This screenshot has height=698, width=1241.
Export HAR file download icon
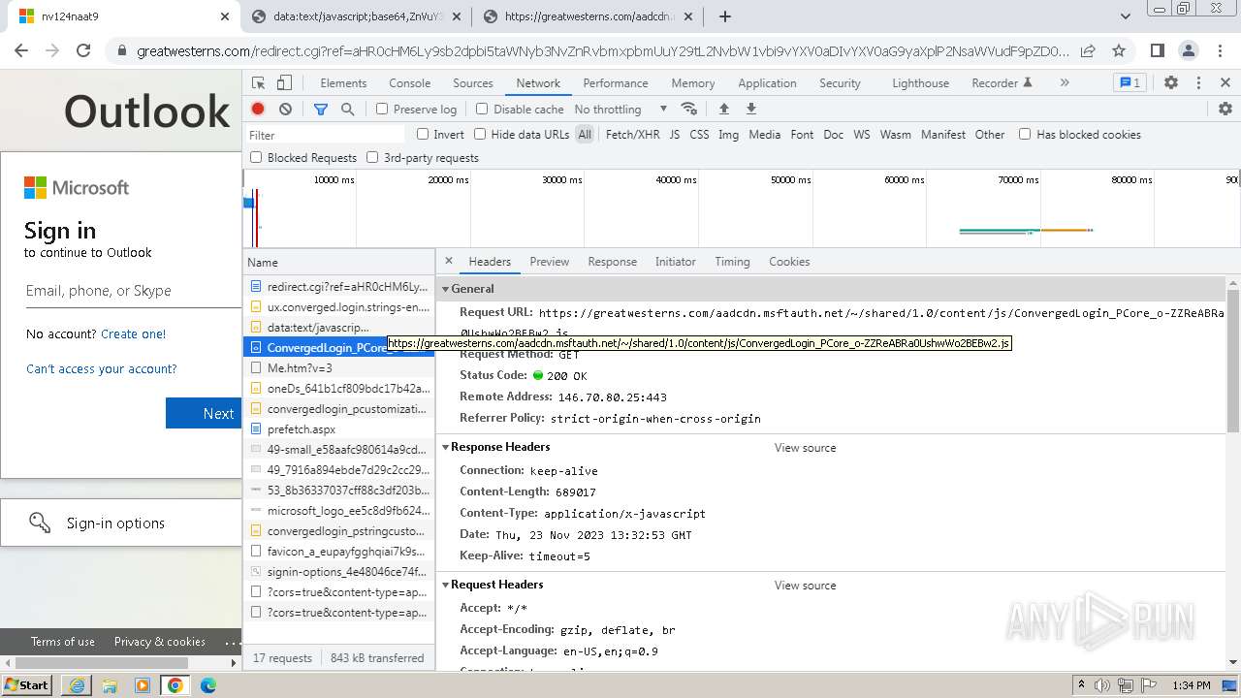point(750,110)
